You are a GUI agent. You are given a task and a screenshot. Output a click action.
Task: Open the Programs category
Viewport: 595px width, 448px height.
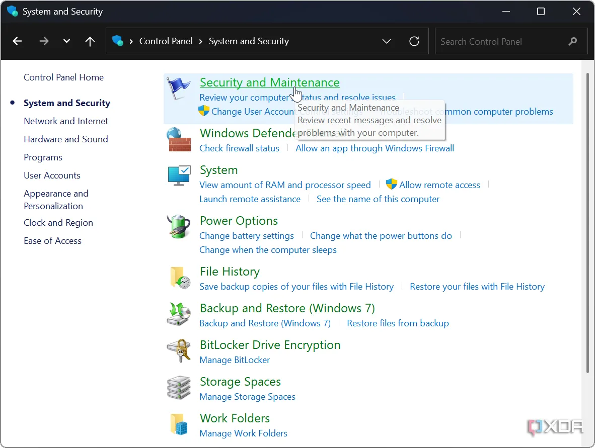click(43, 157)
